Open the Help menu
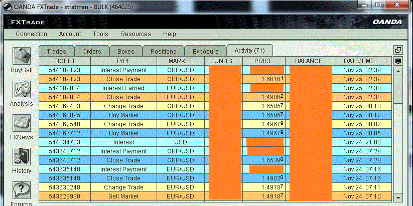This screenshot has width=413, height=206. [x=169, y=34]
